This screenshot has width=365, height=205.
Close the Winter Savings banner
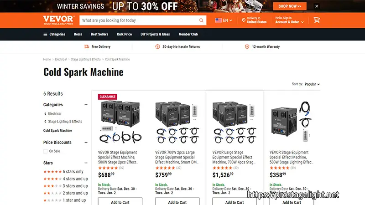click(317, 6)
